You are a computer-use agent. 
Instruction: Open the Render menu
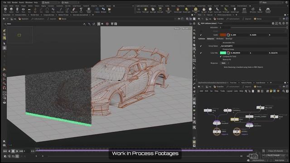point(14,3)
